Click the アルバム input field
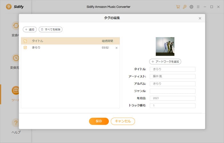 pyautogui.click(x=172, y=84)
